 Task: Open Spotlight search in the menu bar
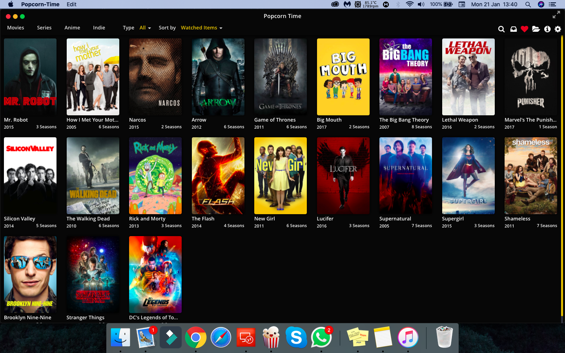[528, 4]
